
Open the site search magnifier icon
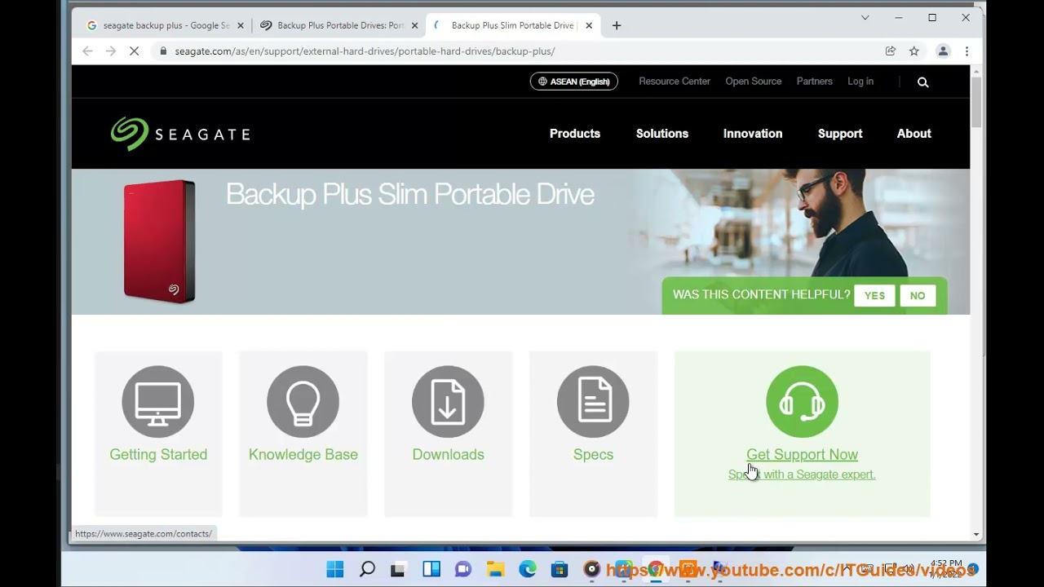[922, 82]
